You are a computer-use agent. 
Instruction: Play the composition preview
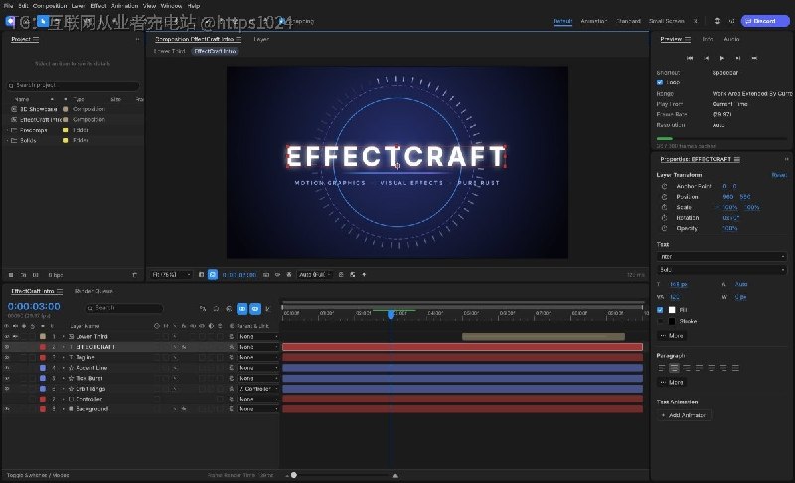(722, 58)
